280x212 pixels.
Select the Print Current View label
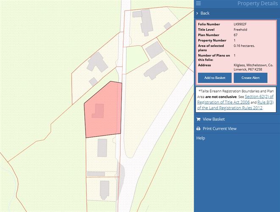(x=219, y=129)
